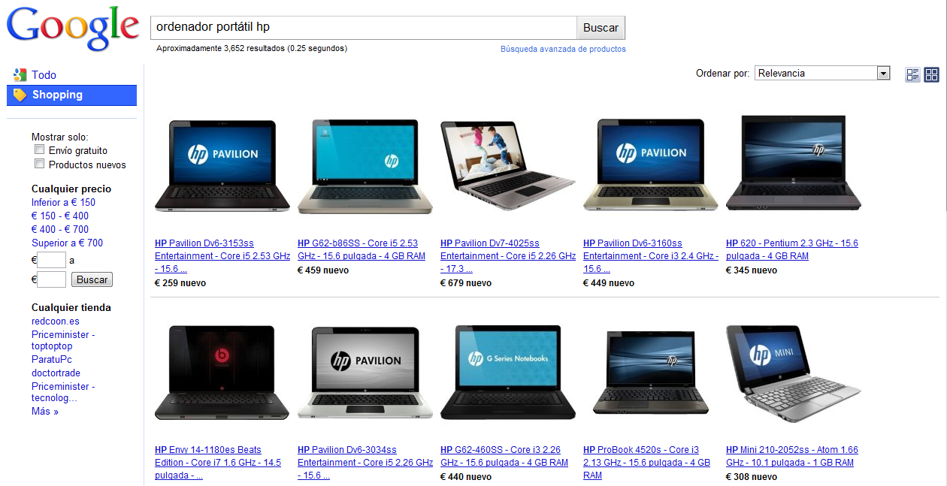Open HP Pavilion Dv6-3153ss product image
This screenshot has height=486, width=947.
222,165
